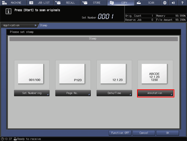The image size is (187, 141).
Task: Select the P123 page number preview
Action: click(x=72, y=74)
